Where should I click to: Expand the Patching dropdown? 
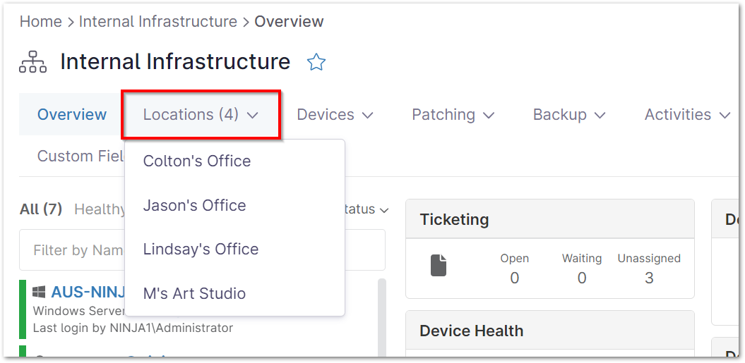click(453, 114)
